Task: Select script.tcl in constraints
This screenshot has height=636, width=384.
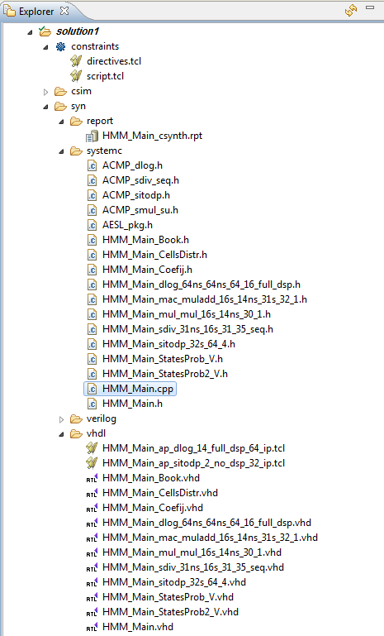Action: [105, 76]
